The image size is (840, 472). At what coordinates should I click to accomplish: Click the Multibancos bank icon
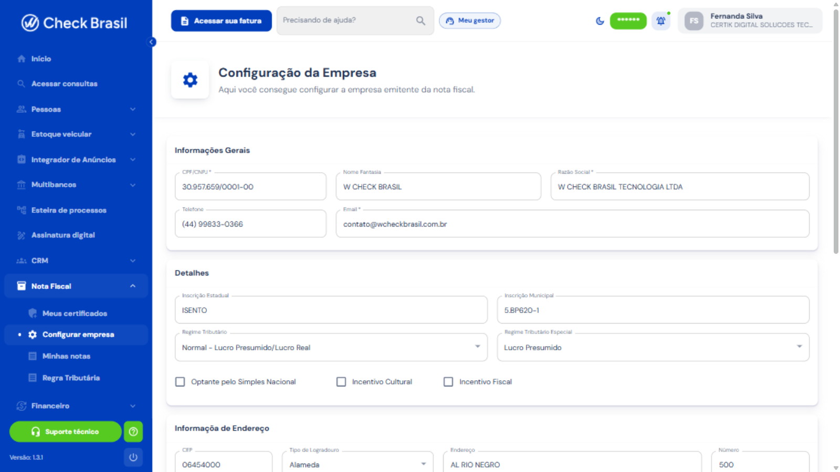pos(22,185)
